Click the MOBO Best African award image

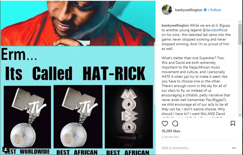pos(129,117)
